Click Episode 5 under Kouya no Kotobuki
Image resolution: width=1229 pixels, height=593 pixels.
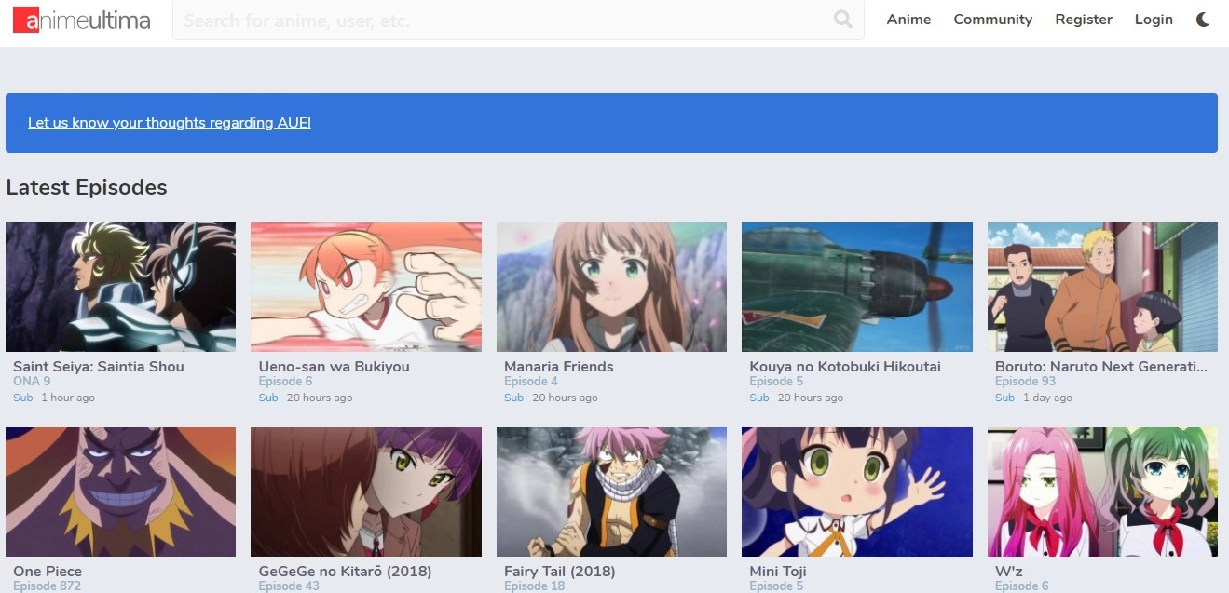[776, 382]
